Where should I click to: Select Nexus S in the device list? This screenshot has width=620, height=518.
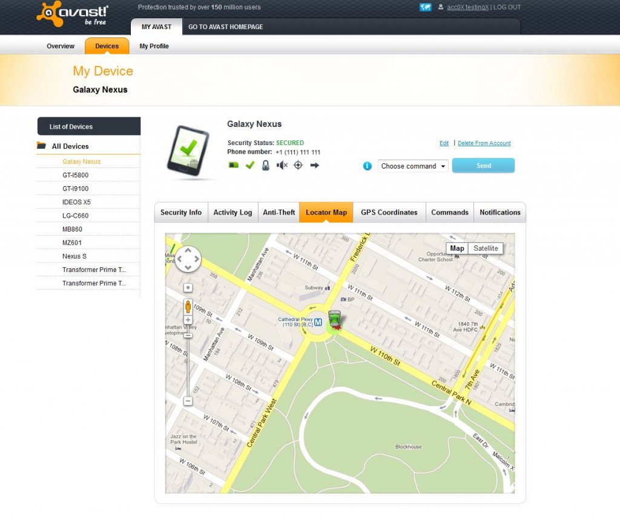[74, 256]
